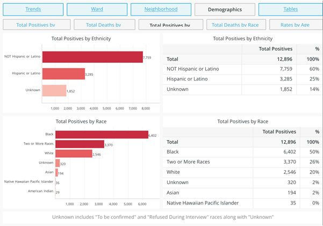
Task: Click the Native Hawaiian Pacific Islander table row
Action: point(242,203)
